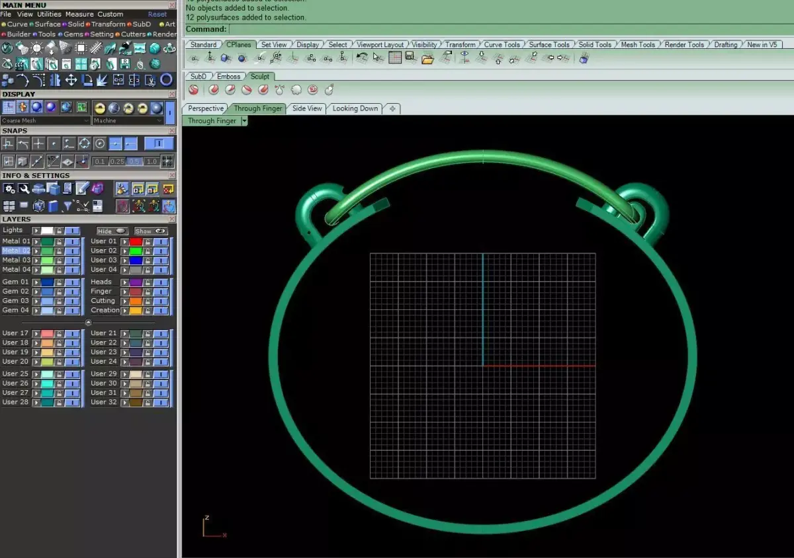Viewport: 794px width, 558px height.
Task: Click the Lights layer white color swatch
Action: click(x=47, y=231)
